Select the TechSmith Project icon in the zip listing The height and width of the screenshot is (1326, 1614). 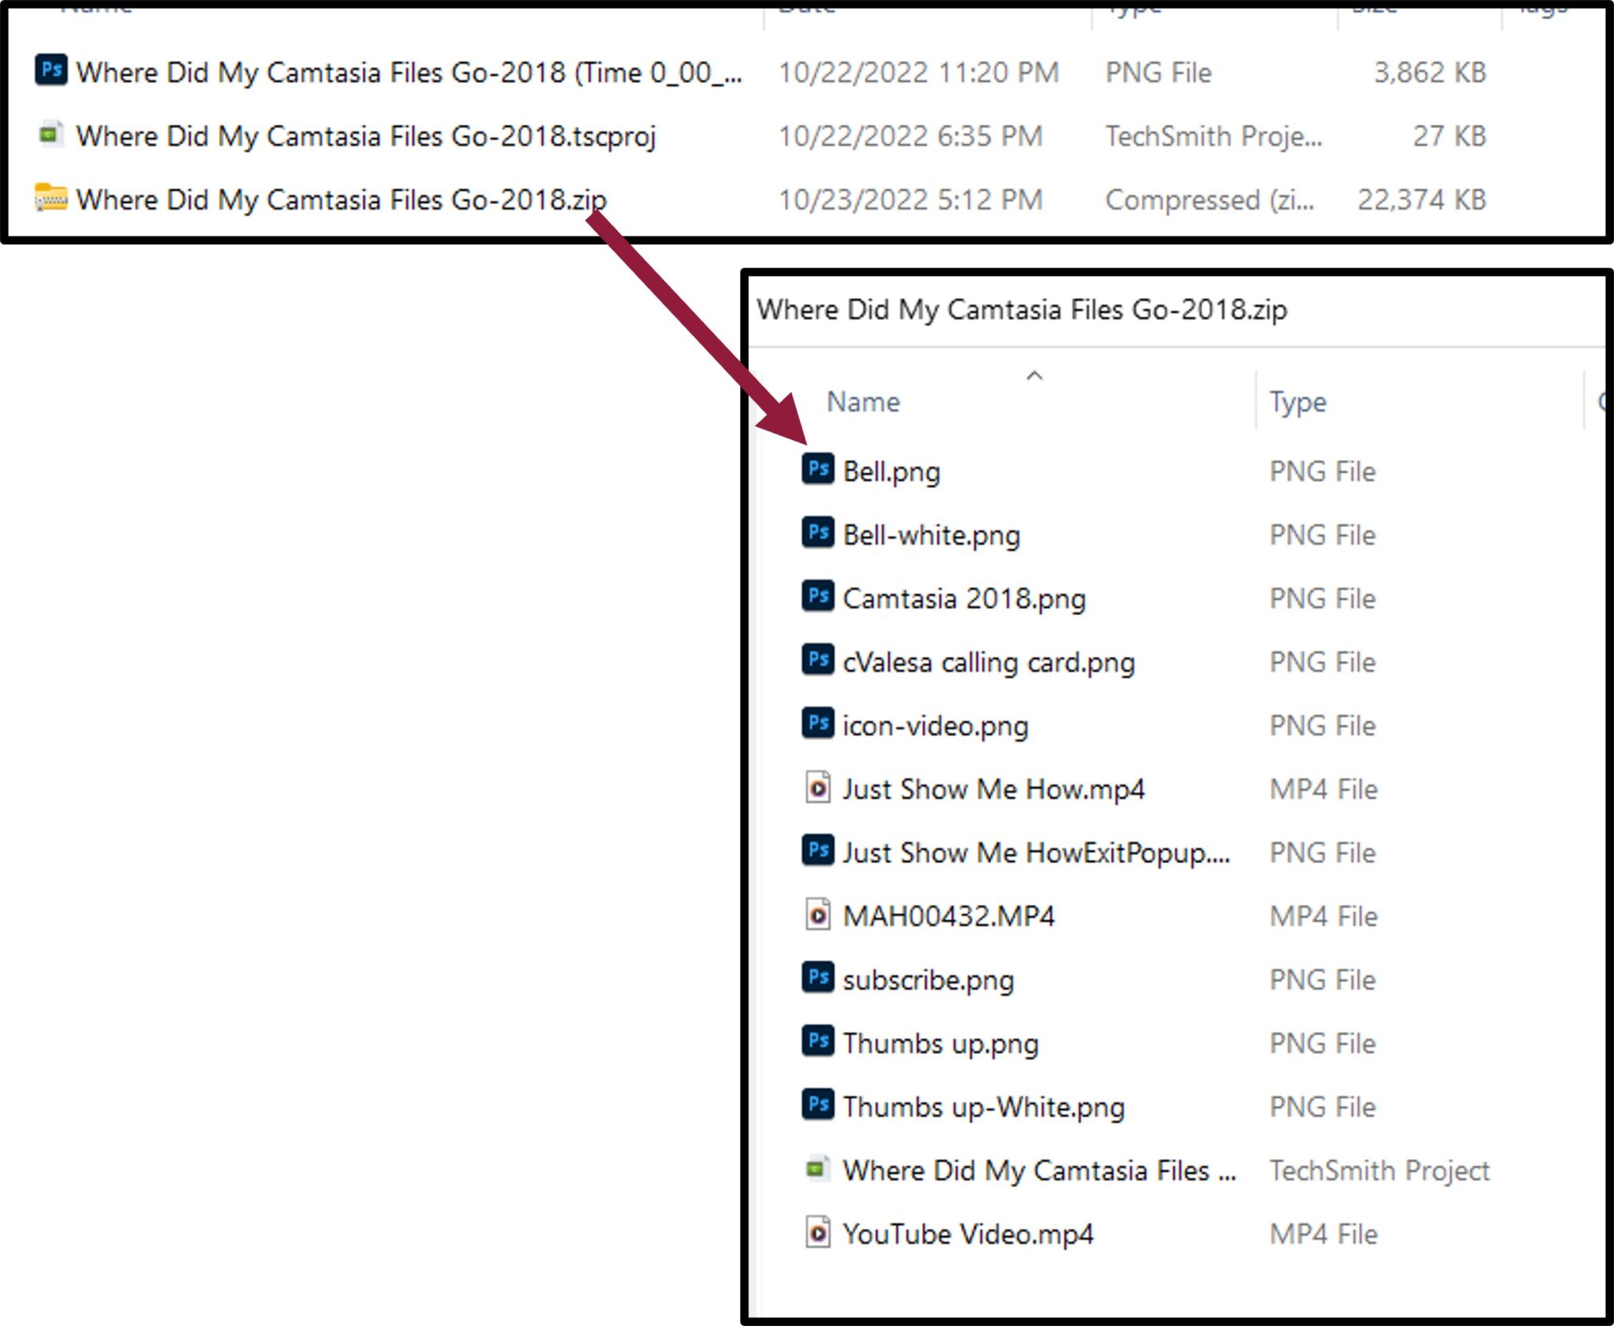coord(817,1169)
